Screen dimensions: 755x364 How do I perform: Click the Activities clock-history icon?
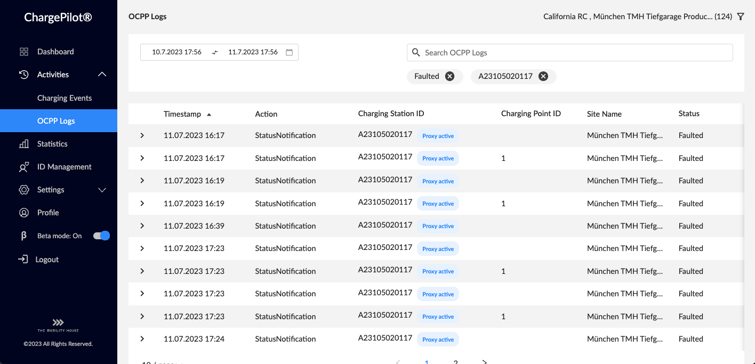pyautogui.click(x=24, y=75)
